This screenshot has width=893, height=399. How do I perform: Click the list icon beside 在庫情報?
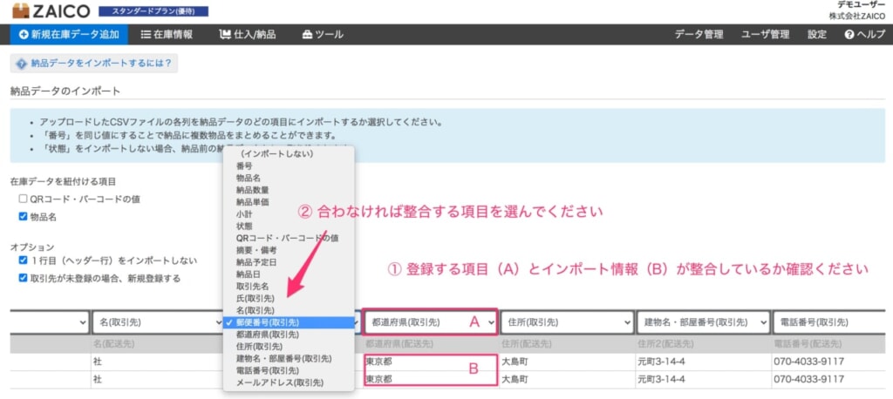pos(146,34)
